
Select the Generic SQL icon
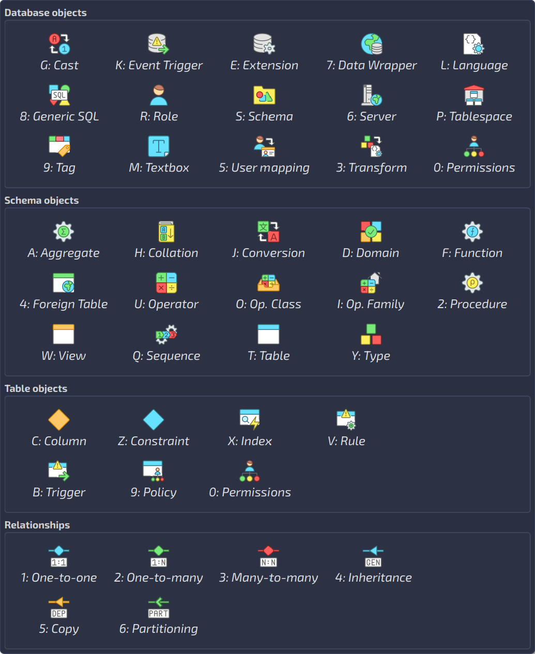click(59, 95)
